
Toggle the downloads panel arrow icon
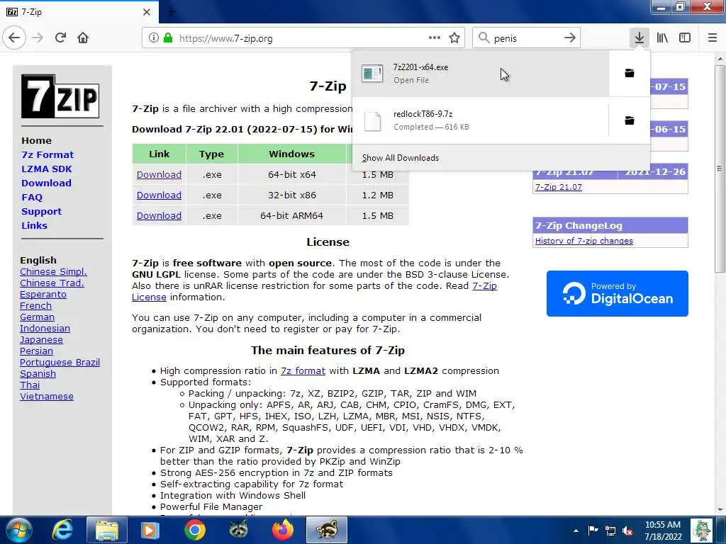point(639,38)
